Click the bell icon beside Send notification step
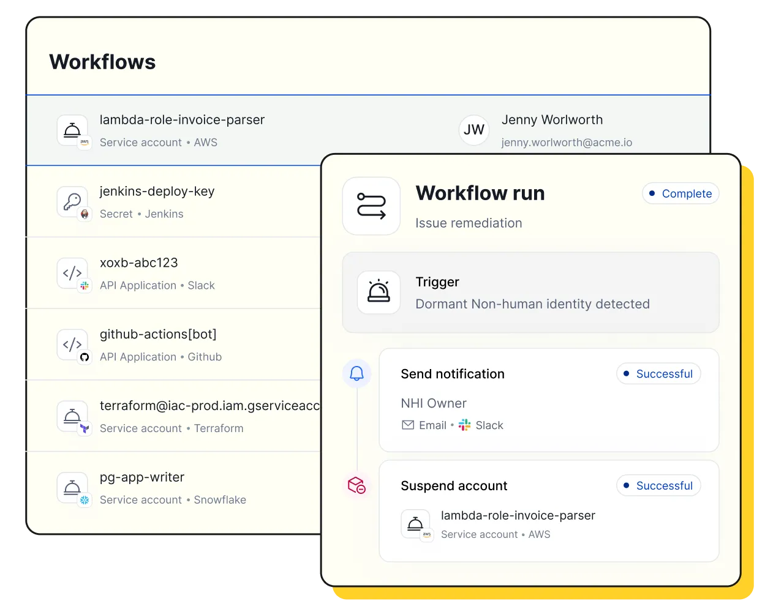The height and width of the screenshot is (612, 784). click(357, 373)
